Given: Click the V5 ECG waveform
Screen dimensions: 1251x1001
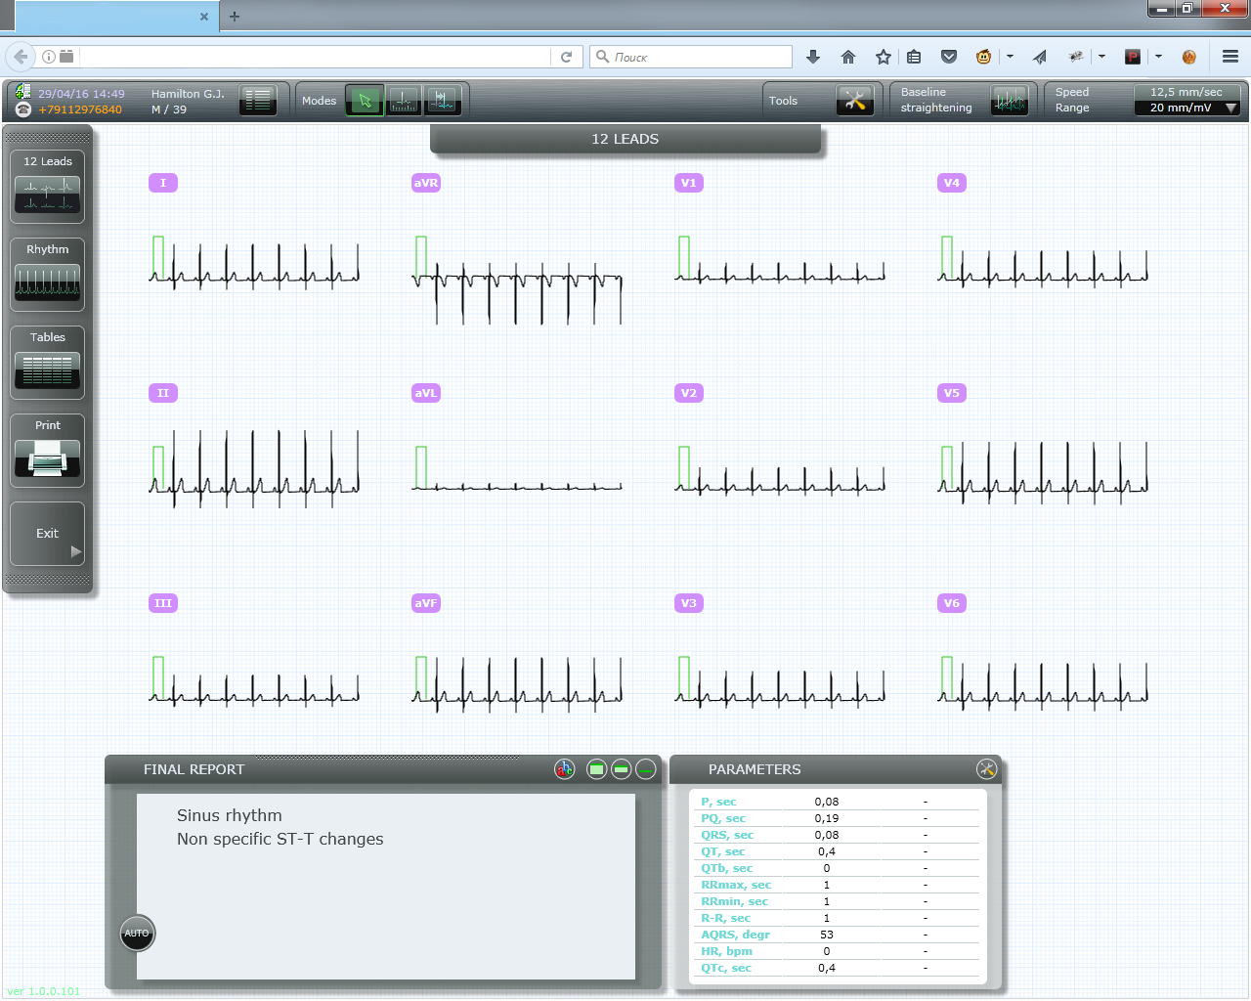Looking at the screenshot, I should point(1043,472).
